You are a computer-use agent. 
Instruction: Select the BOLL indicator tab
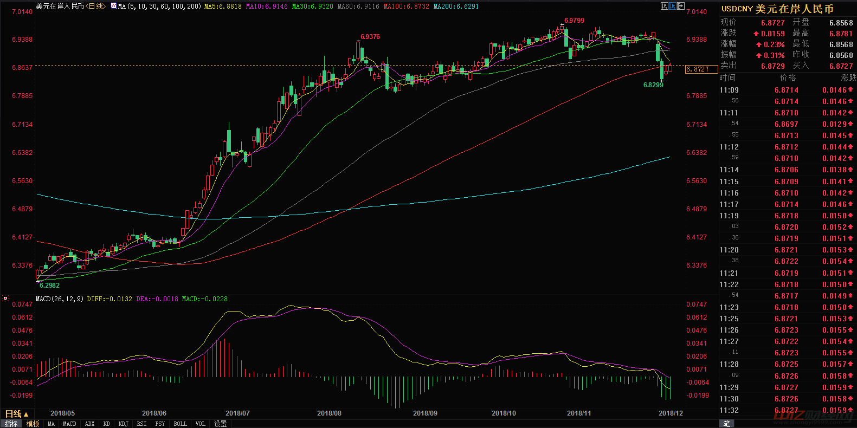point(180,424)
